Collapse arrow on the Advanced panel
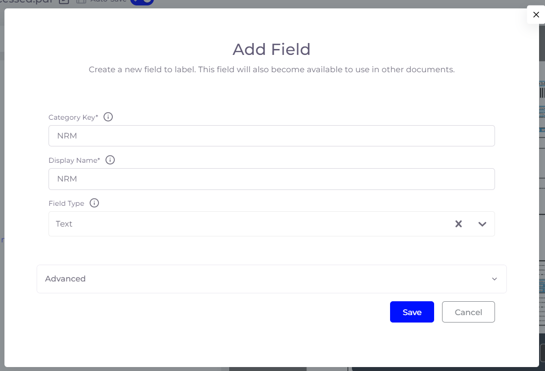The width and height of the screenshot is (545, 371). point(494,278)
